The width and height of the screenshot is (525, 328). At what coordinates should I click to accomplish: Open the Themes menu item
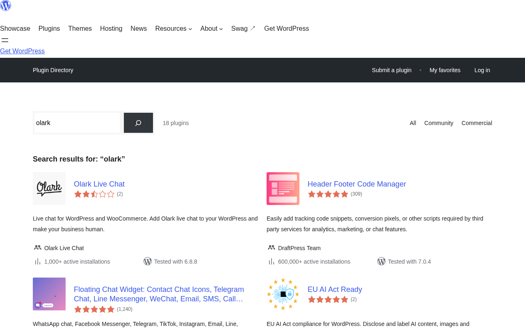point(80,29)
